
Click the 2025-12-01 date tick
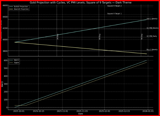(104, 111)
